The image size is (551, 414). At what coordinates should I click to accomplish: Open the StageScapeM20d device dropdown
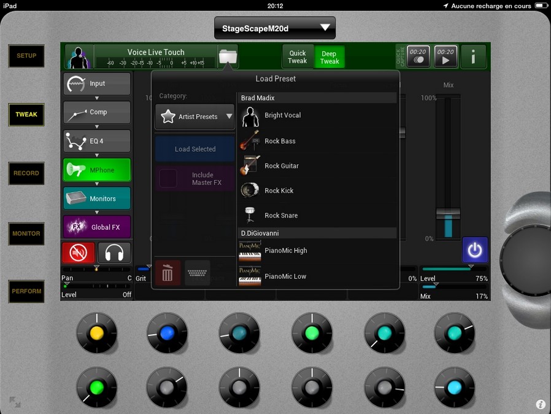274,28
